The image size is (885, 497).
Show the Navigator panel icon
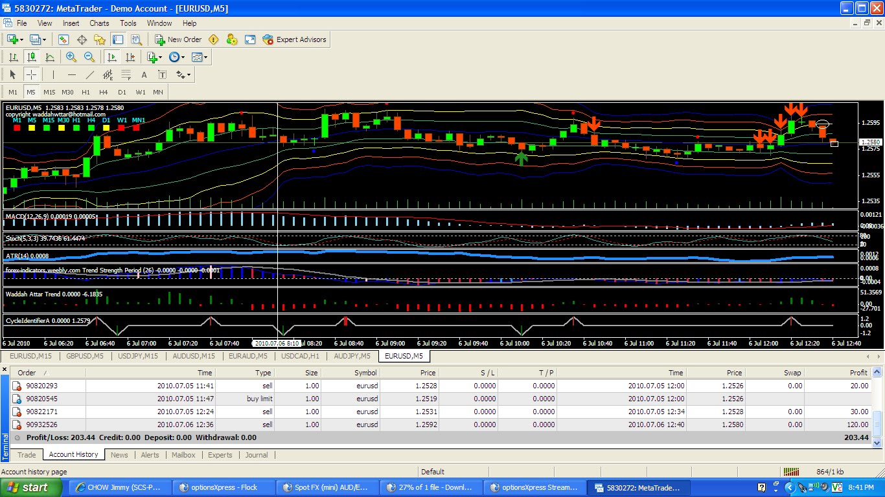[x=100, y=39]
